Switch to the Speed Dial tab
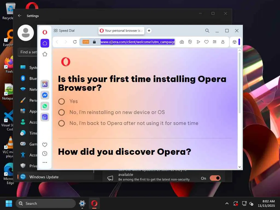Image resolution: width=280 pixels, height=210 pixels. [64, 31]
